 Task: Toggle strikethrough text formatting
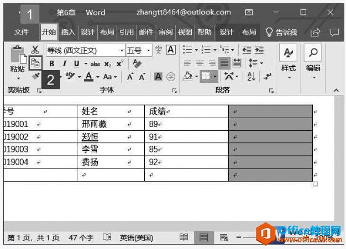(x=95, y=63)
